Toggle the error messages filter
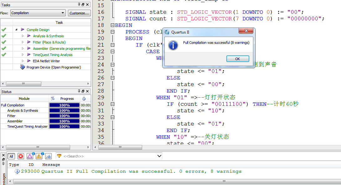Viewport: 341px width, 185px height. 21,156
